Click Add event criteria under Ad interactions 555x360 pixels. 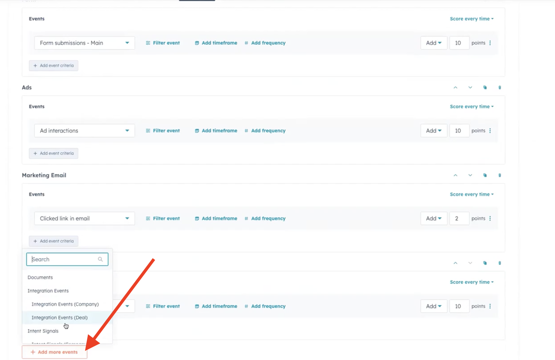pyautogui.click(x=53, y=153)
